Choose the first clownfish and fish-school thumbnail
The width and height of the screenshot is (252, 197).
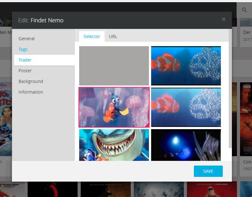[x=186, y=66]
